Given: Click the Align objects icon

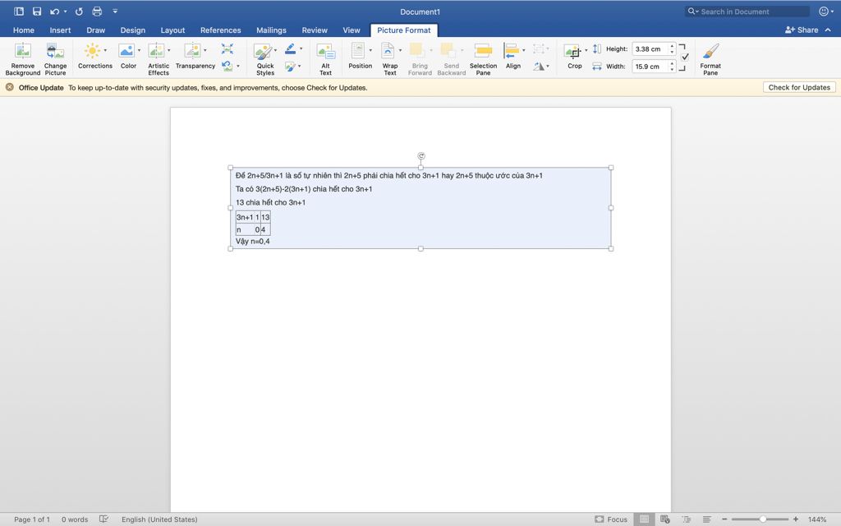Looking at the screenshot, I should coord(512,50).
